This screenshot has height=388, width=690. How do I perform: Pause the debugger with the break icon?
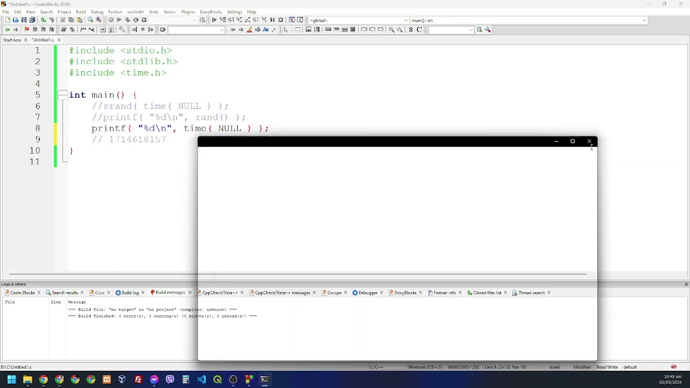273,20
